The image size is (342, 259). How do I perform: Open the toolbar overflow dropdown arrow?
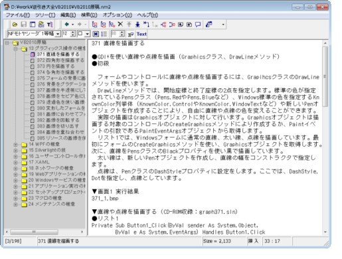tap(223, 25)
